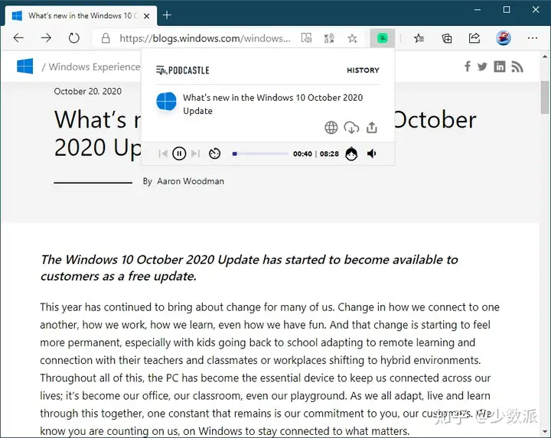551x438 pixels.
Task: Click the italic intro paragraph about free update
Action: click(x=249, y=268)
